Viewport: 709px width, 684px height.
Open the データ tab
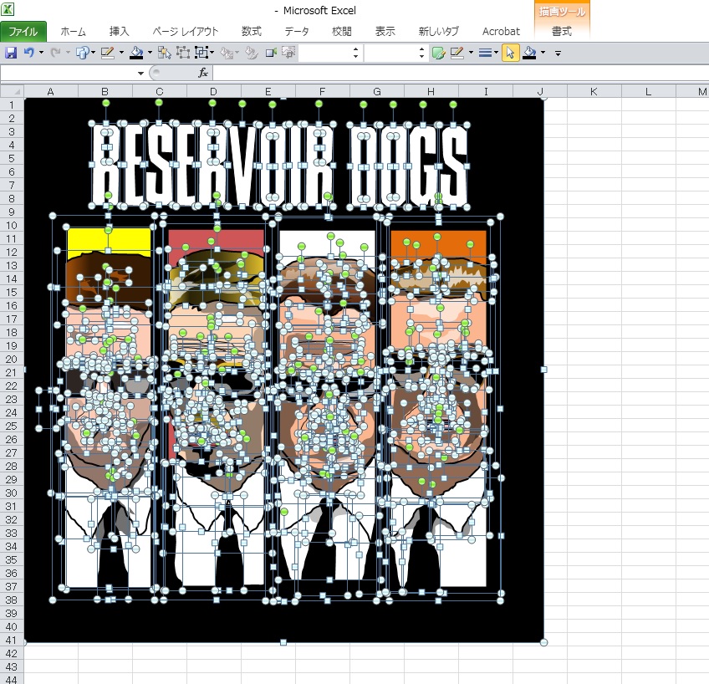[x=297, y=31]
